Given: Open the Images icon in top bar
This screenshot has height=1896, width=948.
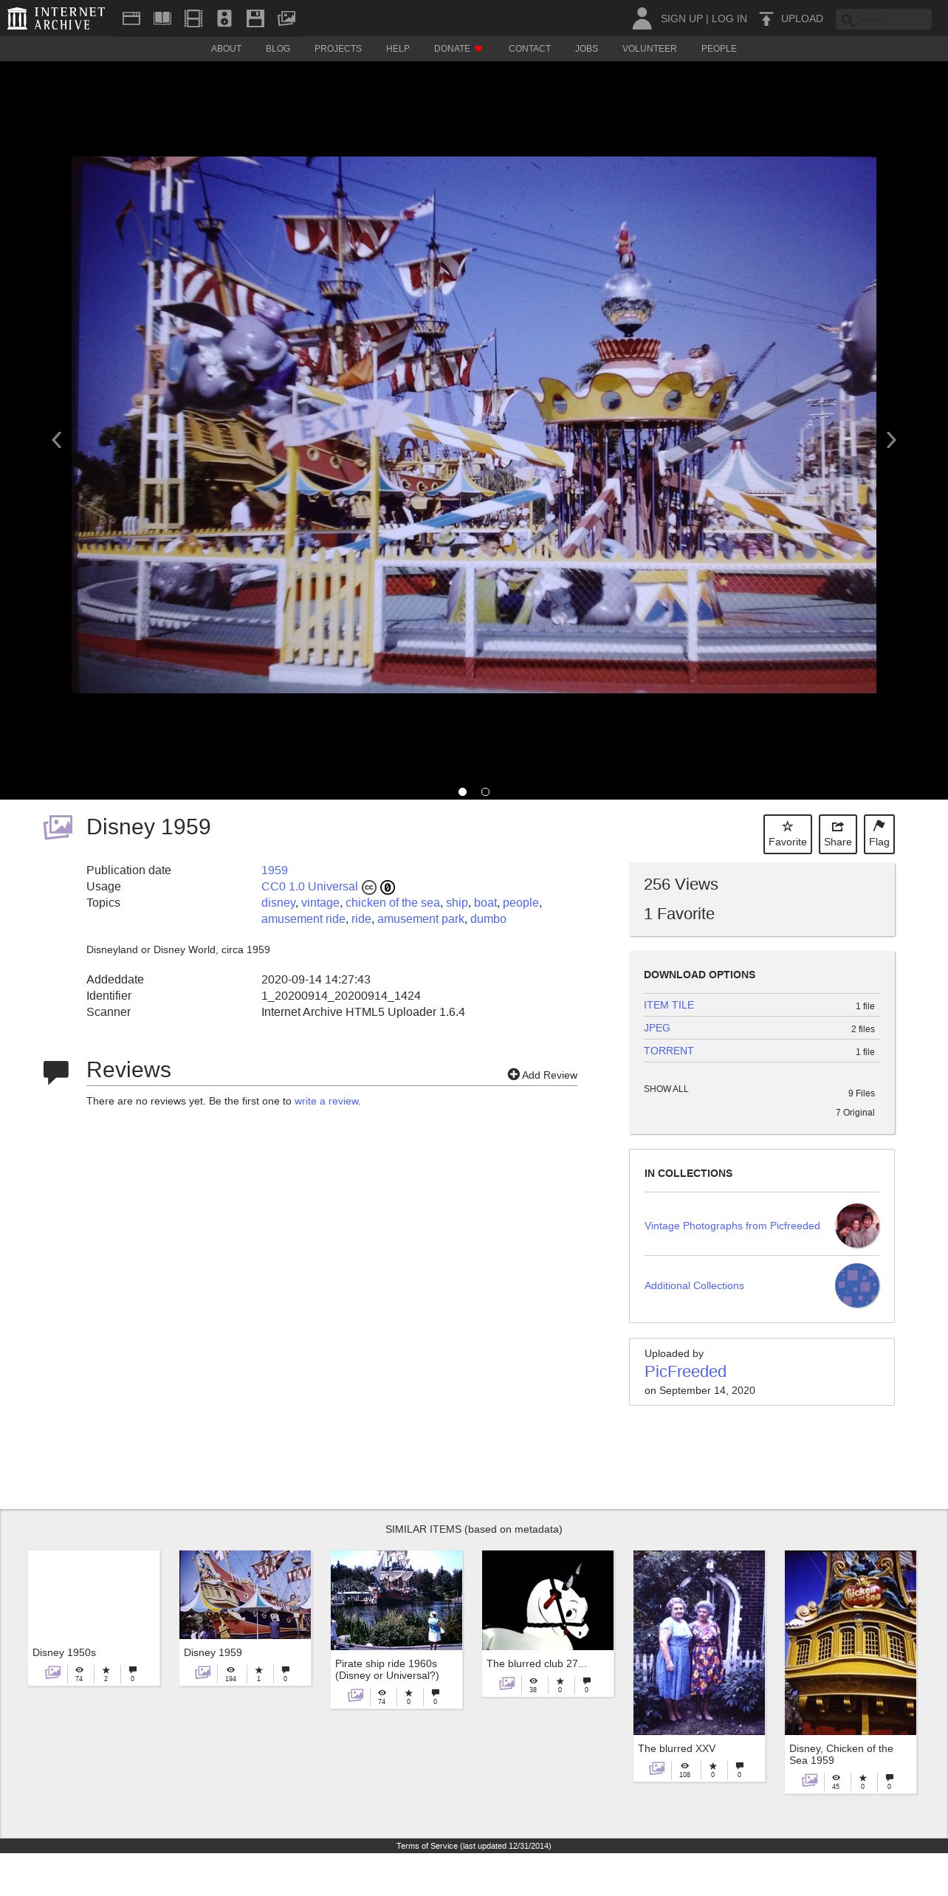Looking at the screenshot, I should click(x=286, y=18).
